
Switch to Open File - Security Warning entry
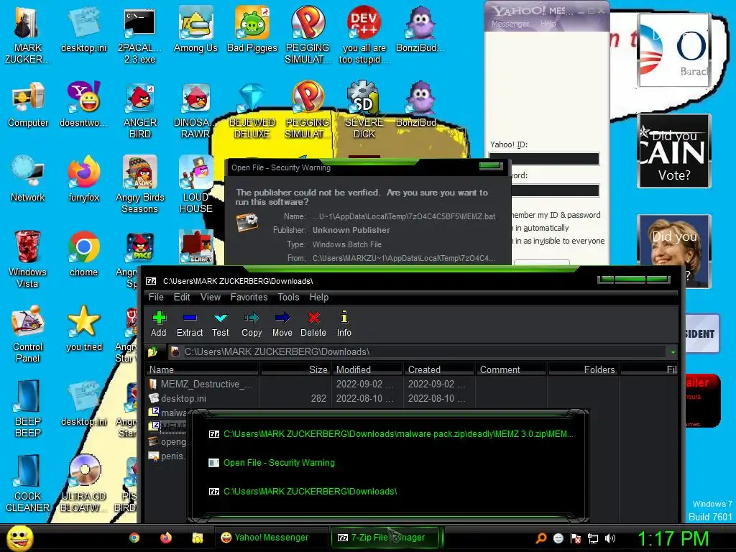272,463
